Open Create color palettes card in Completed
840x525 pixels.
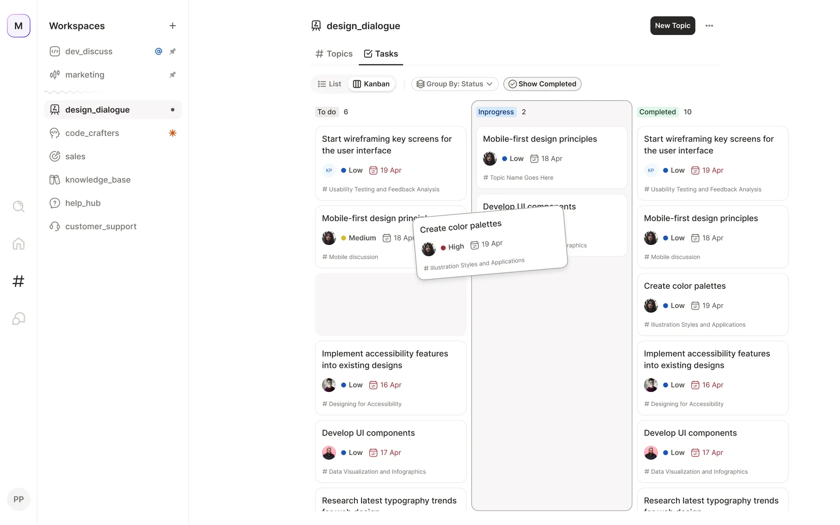[712, 304]
